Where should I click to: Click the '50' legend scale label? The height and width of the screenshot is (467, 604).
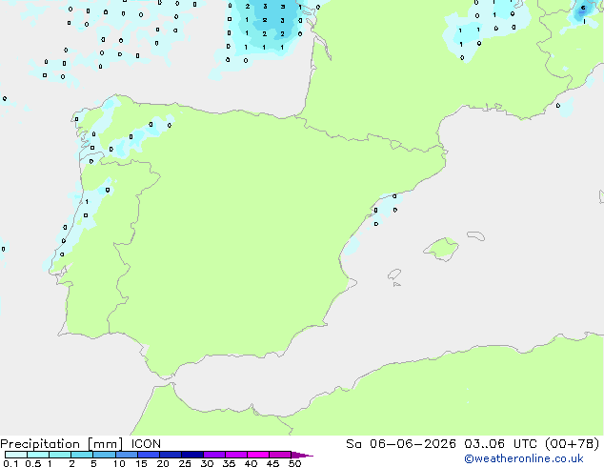tap(294, 463)
